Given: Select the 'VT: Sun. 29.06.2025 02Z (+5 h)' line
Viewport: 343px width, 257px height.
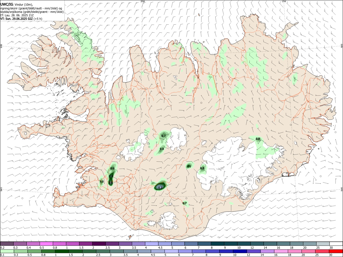Looking at the screenshot, I should (21, 19).
